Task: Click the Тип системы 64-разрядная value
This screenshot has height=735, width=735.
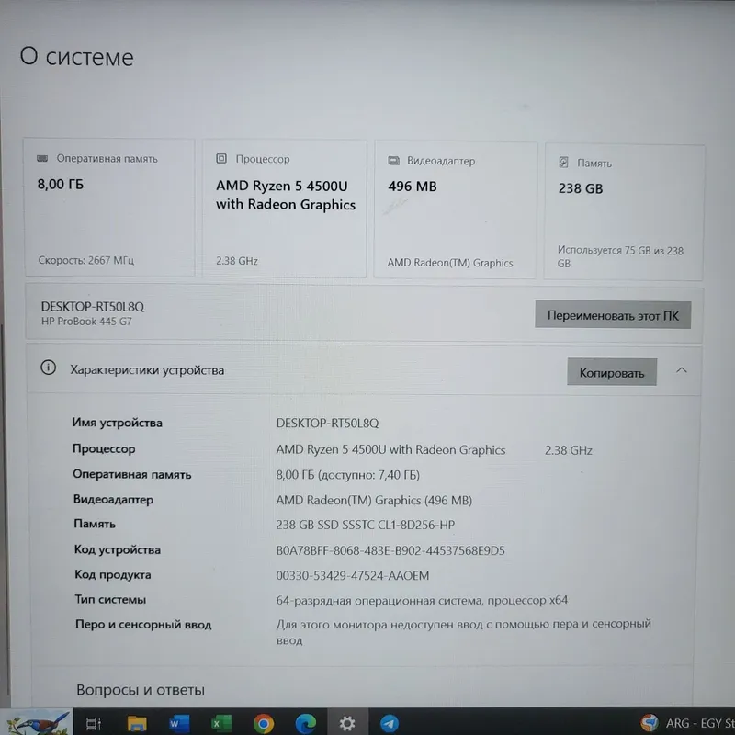Action: (422, 601)
